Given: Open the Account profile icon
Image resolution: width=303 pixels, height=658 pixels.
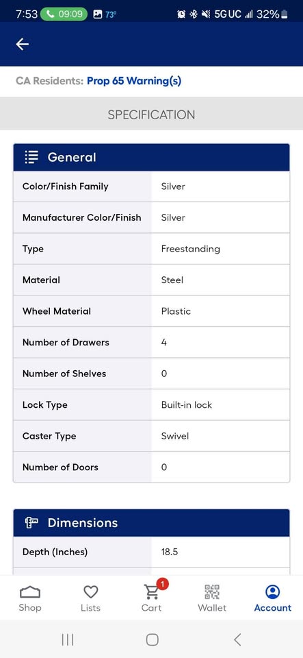Looking at the screenshot, I should pos(272,592).
